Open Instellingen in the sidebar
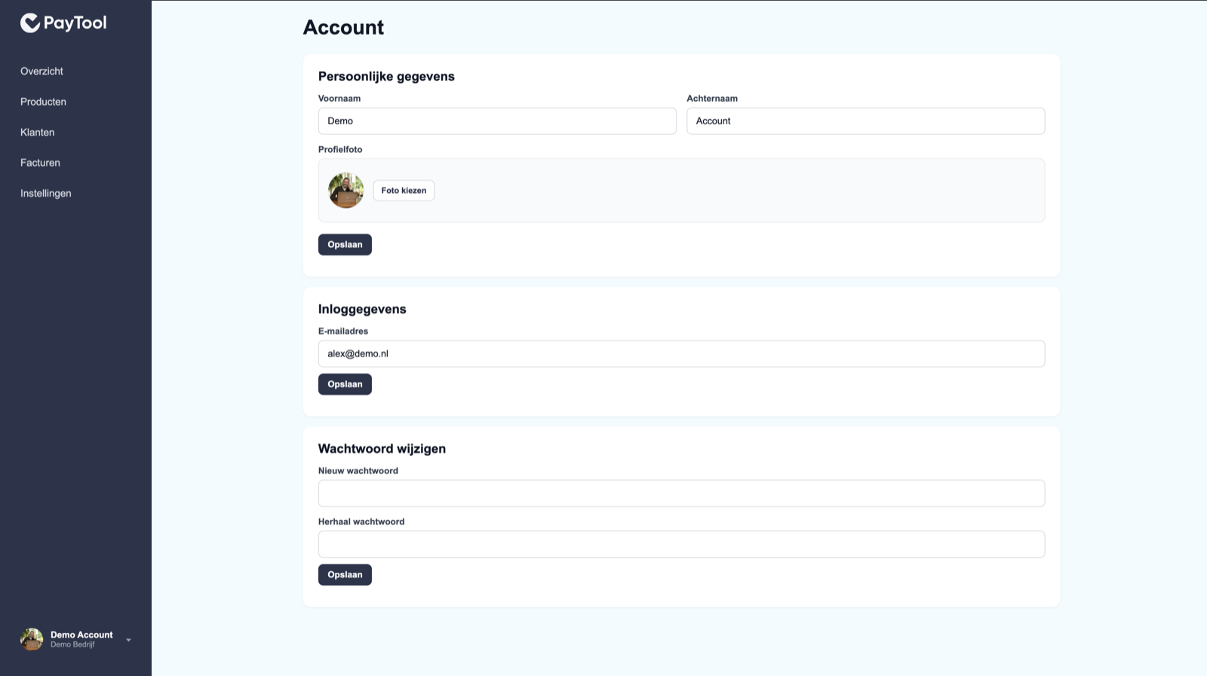This screenshot has width=1207, height=676. point(46,193)
